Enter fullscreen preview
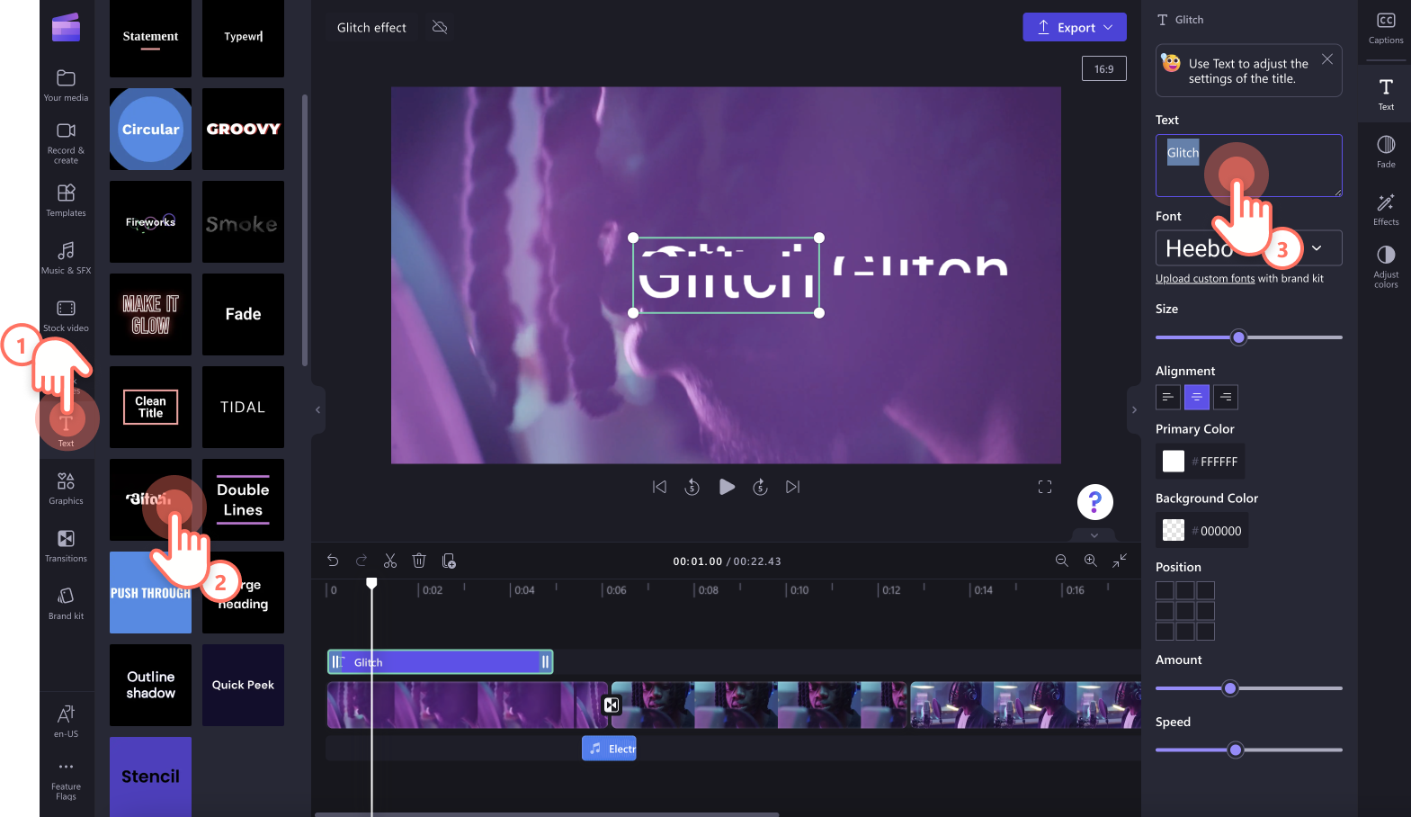The height and width of the screenshot is (817, 1411). [x=1045, y=487]
